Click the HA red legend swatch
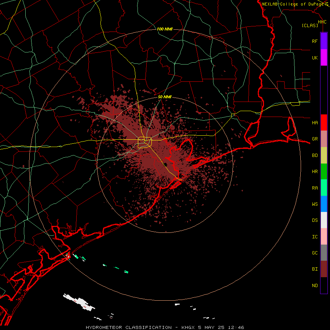Screen dimensions: 330x330 pos(324,122)
